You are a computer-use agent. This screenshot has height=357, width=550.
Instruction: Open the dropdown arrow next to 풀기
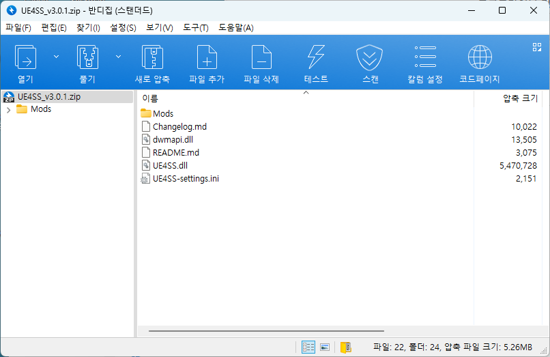tap(119, 57)
